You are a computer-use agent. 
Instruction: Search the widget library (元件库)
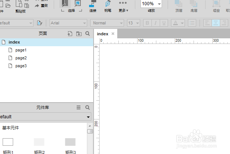88,107
